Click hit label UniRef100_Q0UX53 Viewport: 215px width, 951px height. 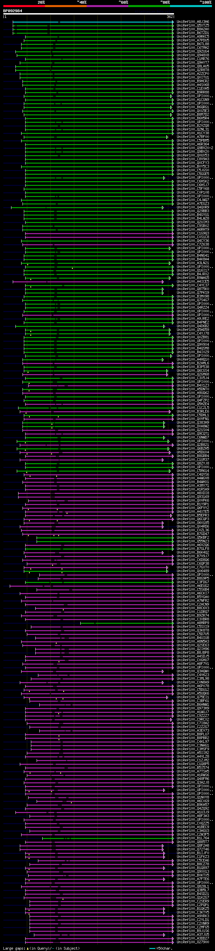[x=193, y=155]
